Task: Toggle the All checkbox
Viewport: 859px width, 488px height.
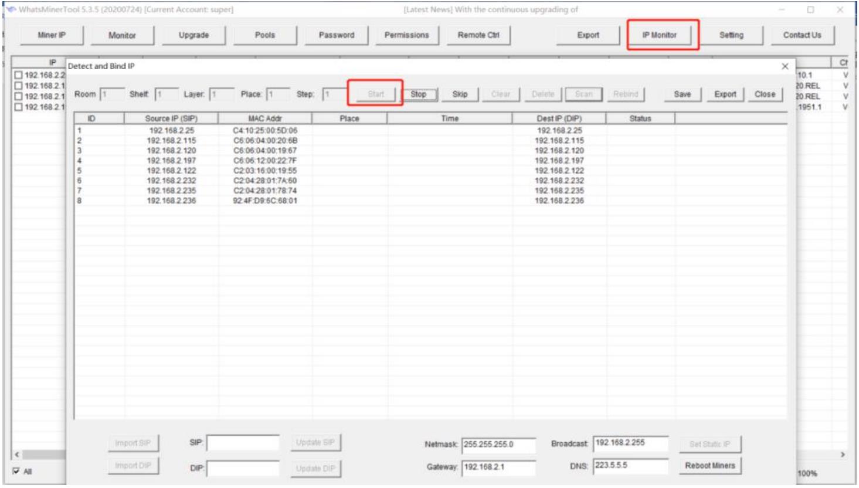Action: (17, 471)
